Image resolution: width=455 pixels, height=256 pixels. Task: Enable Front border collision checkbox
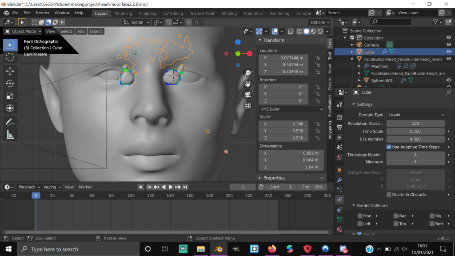click(360, 216)
